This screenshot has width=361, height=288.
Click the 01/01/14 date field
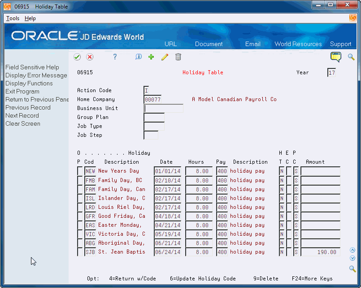pos(168,171)
